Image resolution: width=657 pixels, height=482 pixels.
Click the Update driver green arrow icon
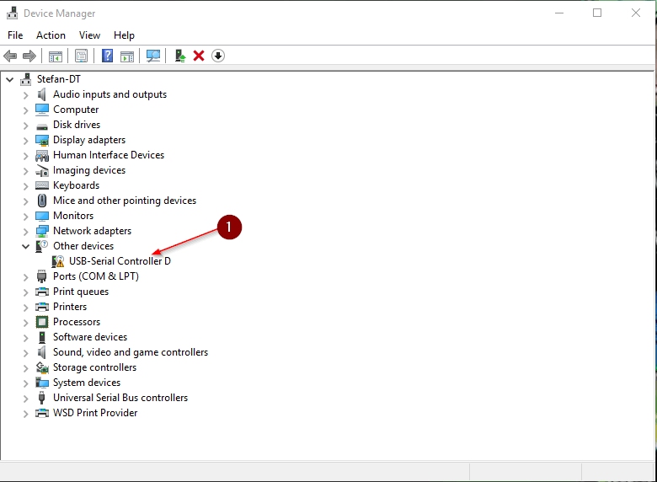(180, 56)
